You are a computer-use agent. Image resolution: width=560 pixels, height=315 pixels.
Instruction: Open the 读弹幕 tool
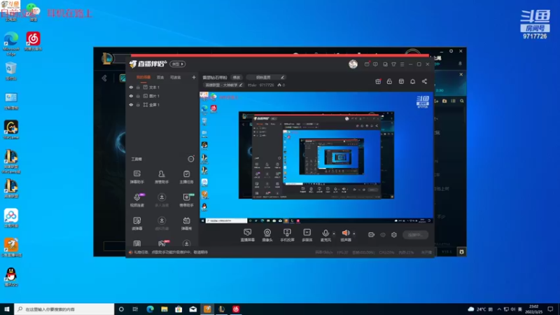[x=137, y=223]
